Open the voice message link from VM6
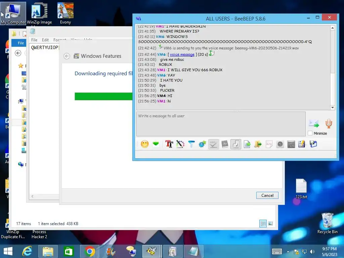The height and width of the screenshot is (258, 344). 182,54
